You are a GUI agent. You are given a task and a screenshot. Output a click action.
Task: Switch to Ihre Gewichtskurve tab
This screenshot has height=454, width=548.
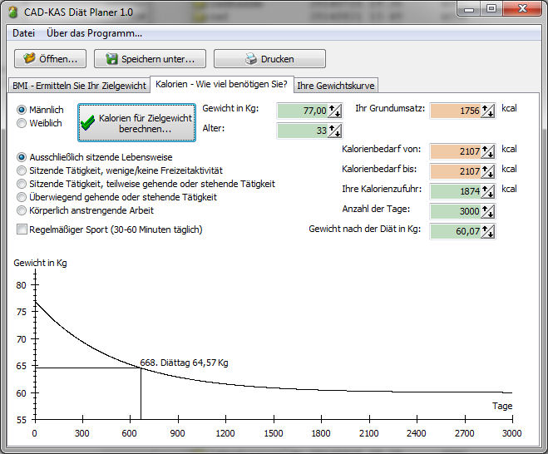point(336,86)
